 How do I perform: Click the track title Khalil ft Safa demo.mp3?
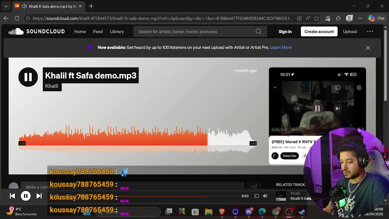pos(91,75)
